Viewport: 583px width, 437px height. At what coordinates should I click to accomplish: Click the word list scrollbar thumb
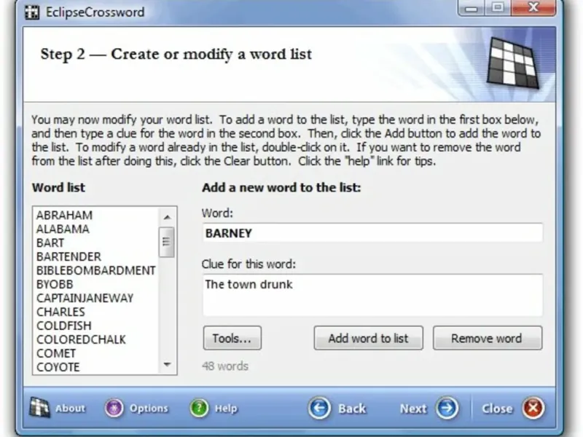167,242
